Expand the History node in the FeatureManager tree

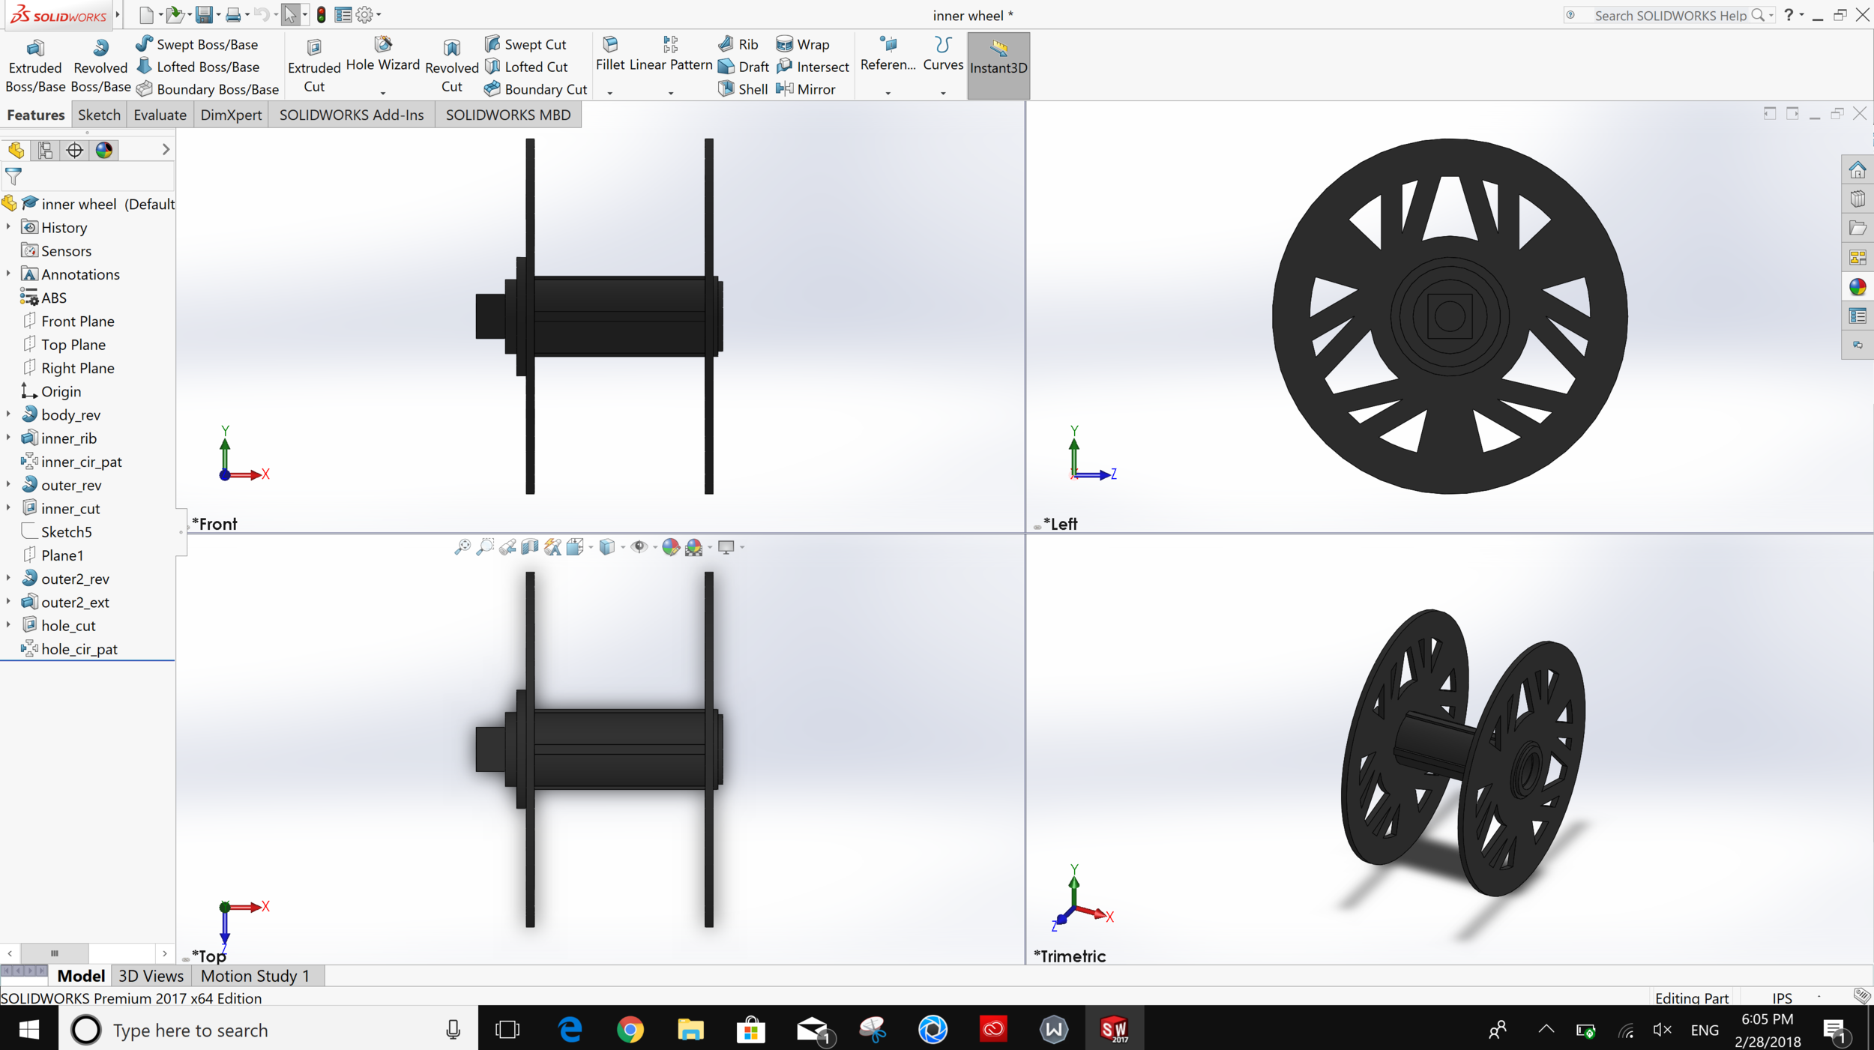tap(7, 227)
